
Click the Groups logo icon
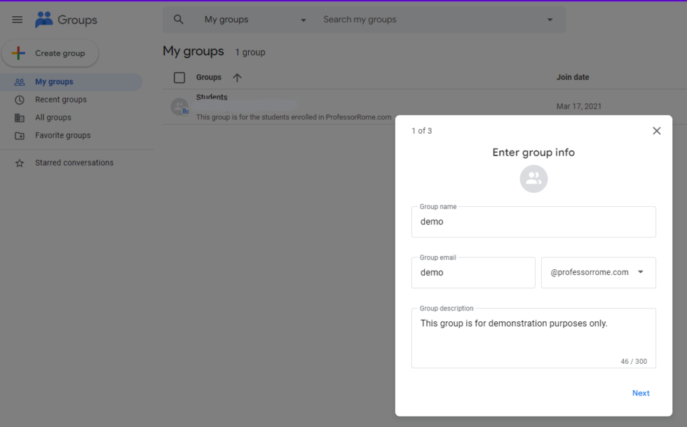click(43, 19)
